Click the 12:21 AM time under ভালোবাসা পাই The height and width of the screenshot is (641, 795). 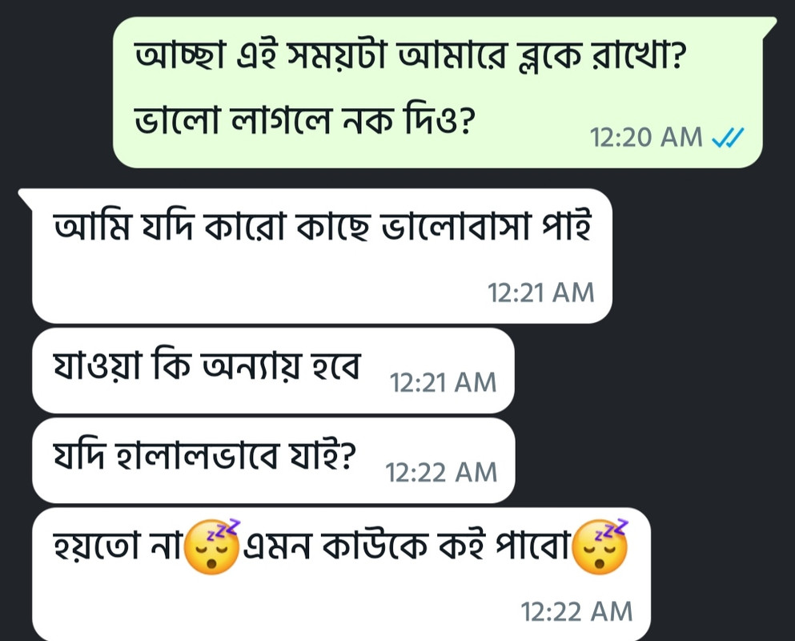541,292
